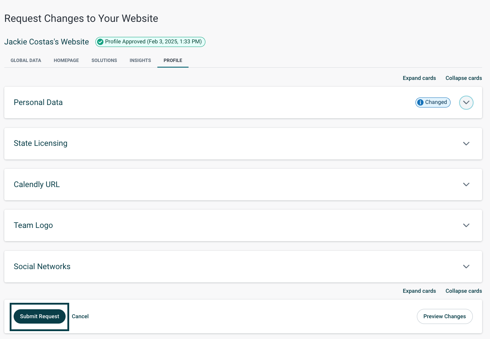Viewport: 490px width, 339px height.
Task: Click bottom Expand cards link
Action: tap(419, 291)
